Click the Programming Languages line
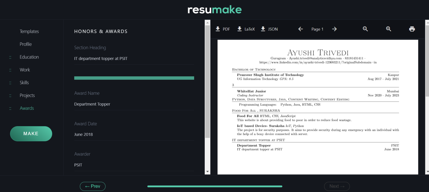The image size is (429, 192). tap(280, 105)
